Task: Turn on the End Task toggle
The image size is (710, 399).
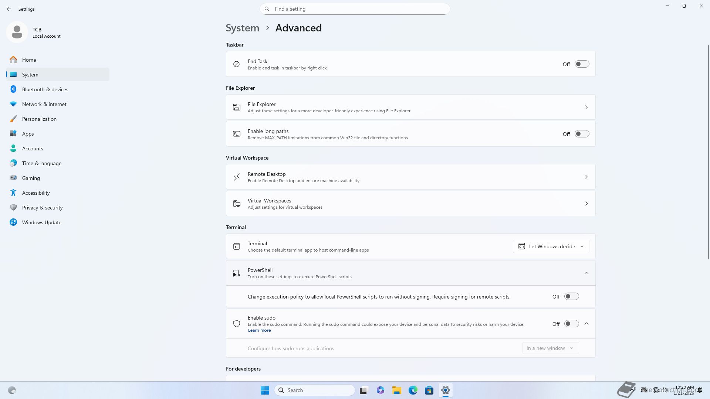Action: coord(582,64)
